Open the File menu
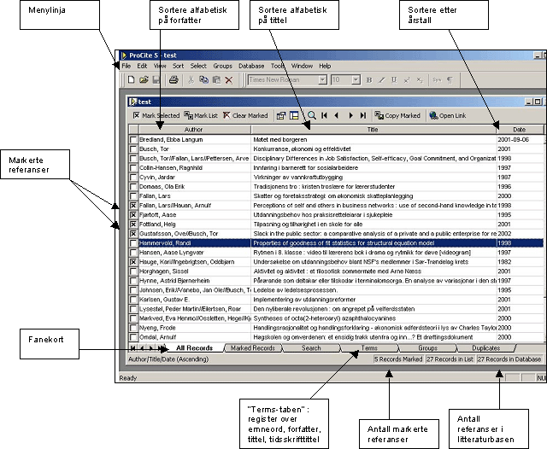547x449 pixels. coord(126,66)
